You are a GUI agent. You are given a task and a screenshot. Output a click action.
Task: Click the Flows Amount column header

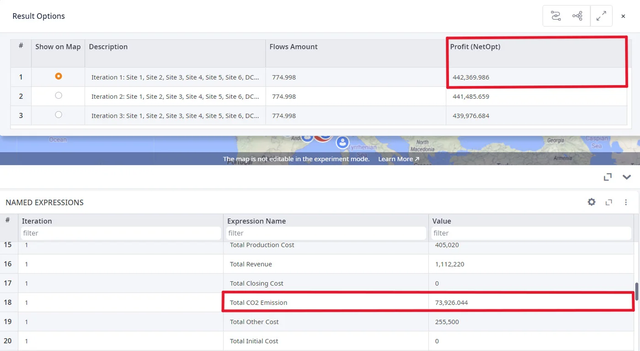coord(293,47)
